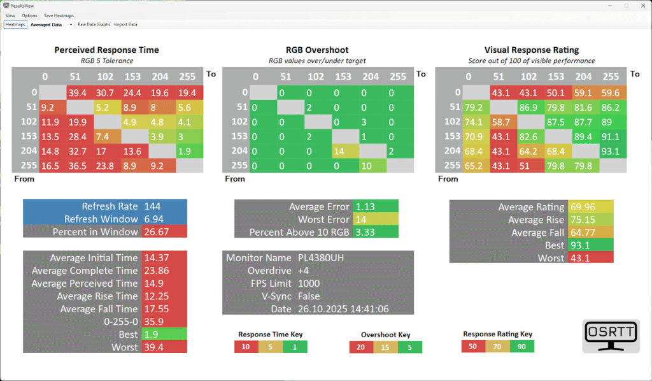Minimize the ResultsView window
652x381 pixels.
(610, 6)
